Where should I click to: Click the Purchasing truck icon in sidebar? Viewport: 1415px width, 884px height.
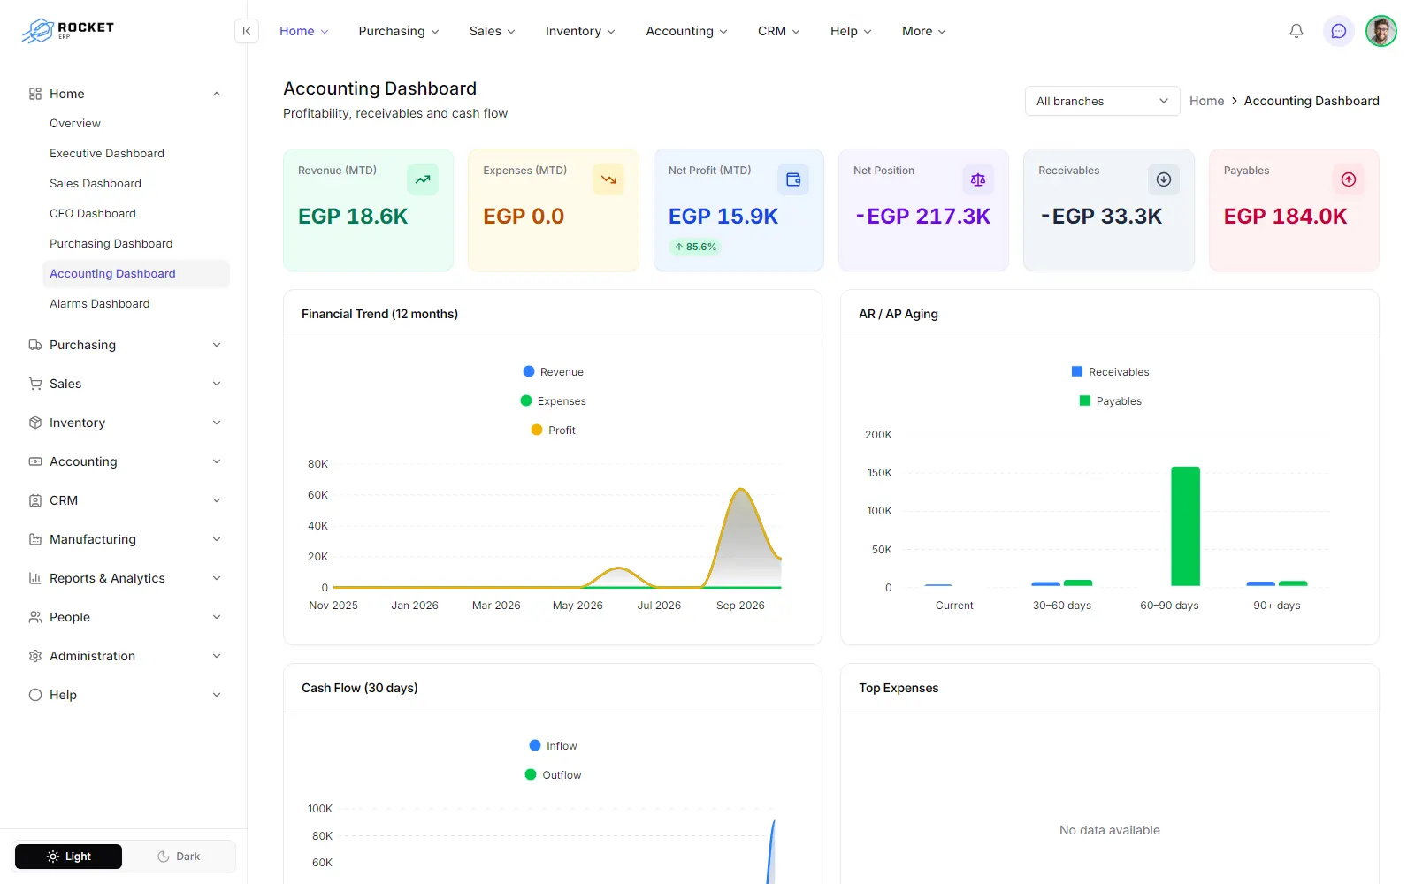[35, 345]
